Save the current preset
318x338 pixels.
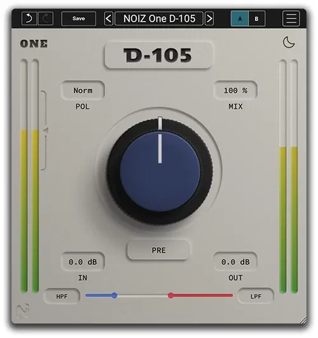[x=78, y=19]
